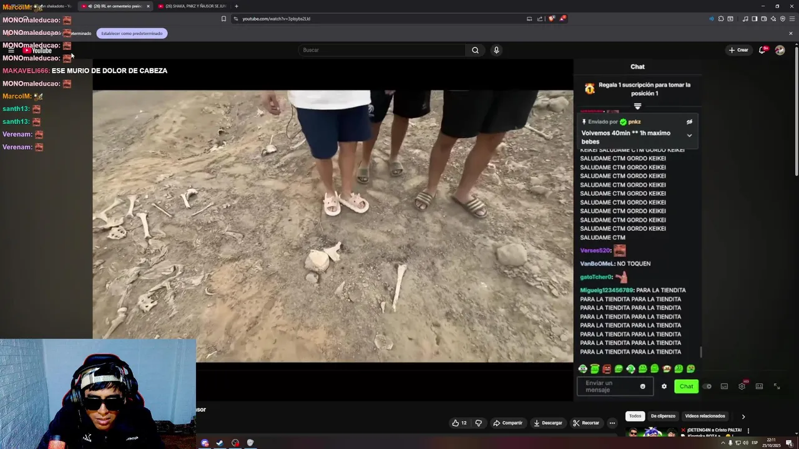Viewport: 799px width, 449px height.
Task: Open the Brave VPN shield icon
Action: click(x=783, y=19)
